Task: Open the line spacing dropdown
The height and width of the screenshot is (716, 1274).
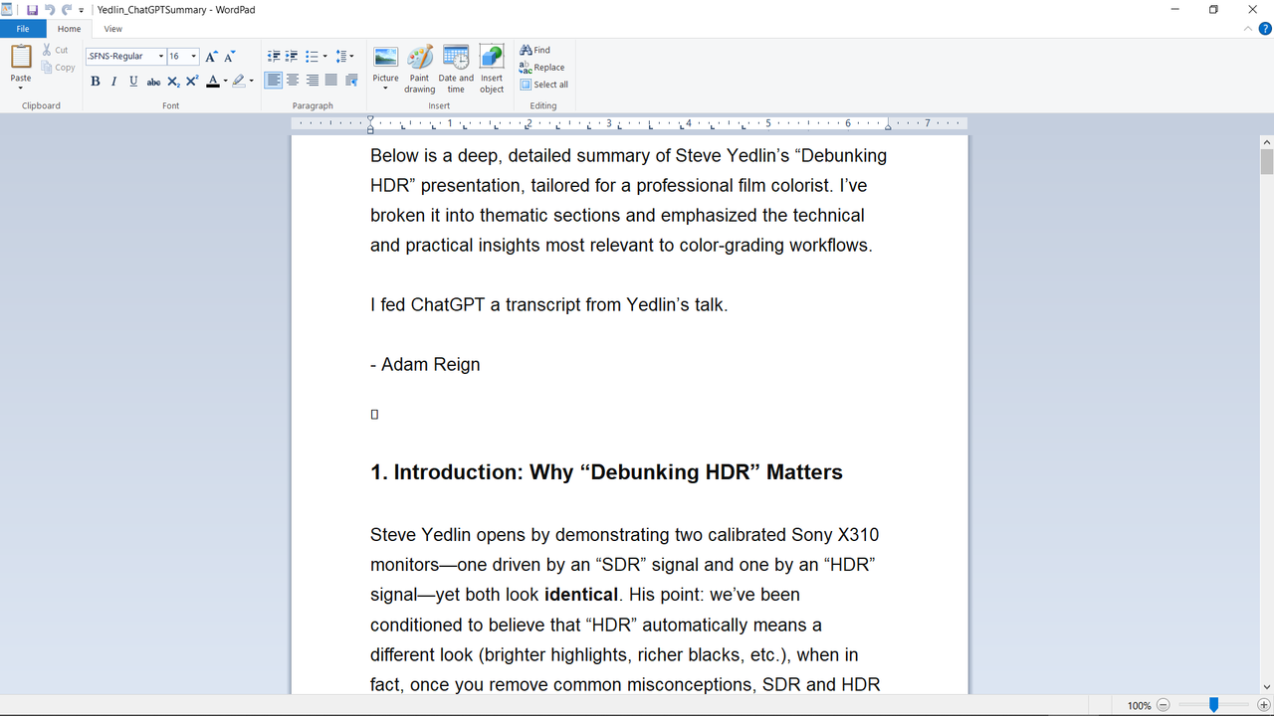Action: click(x=344, y=57)
